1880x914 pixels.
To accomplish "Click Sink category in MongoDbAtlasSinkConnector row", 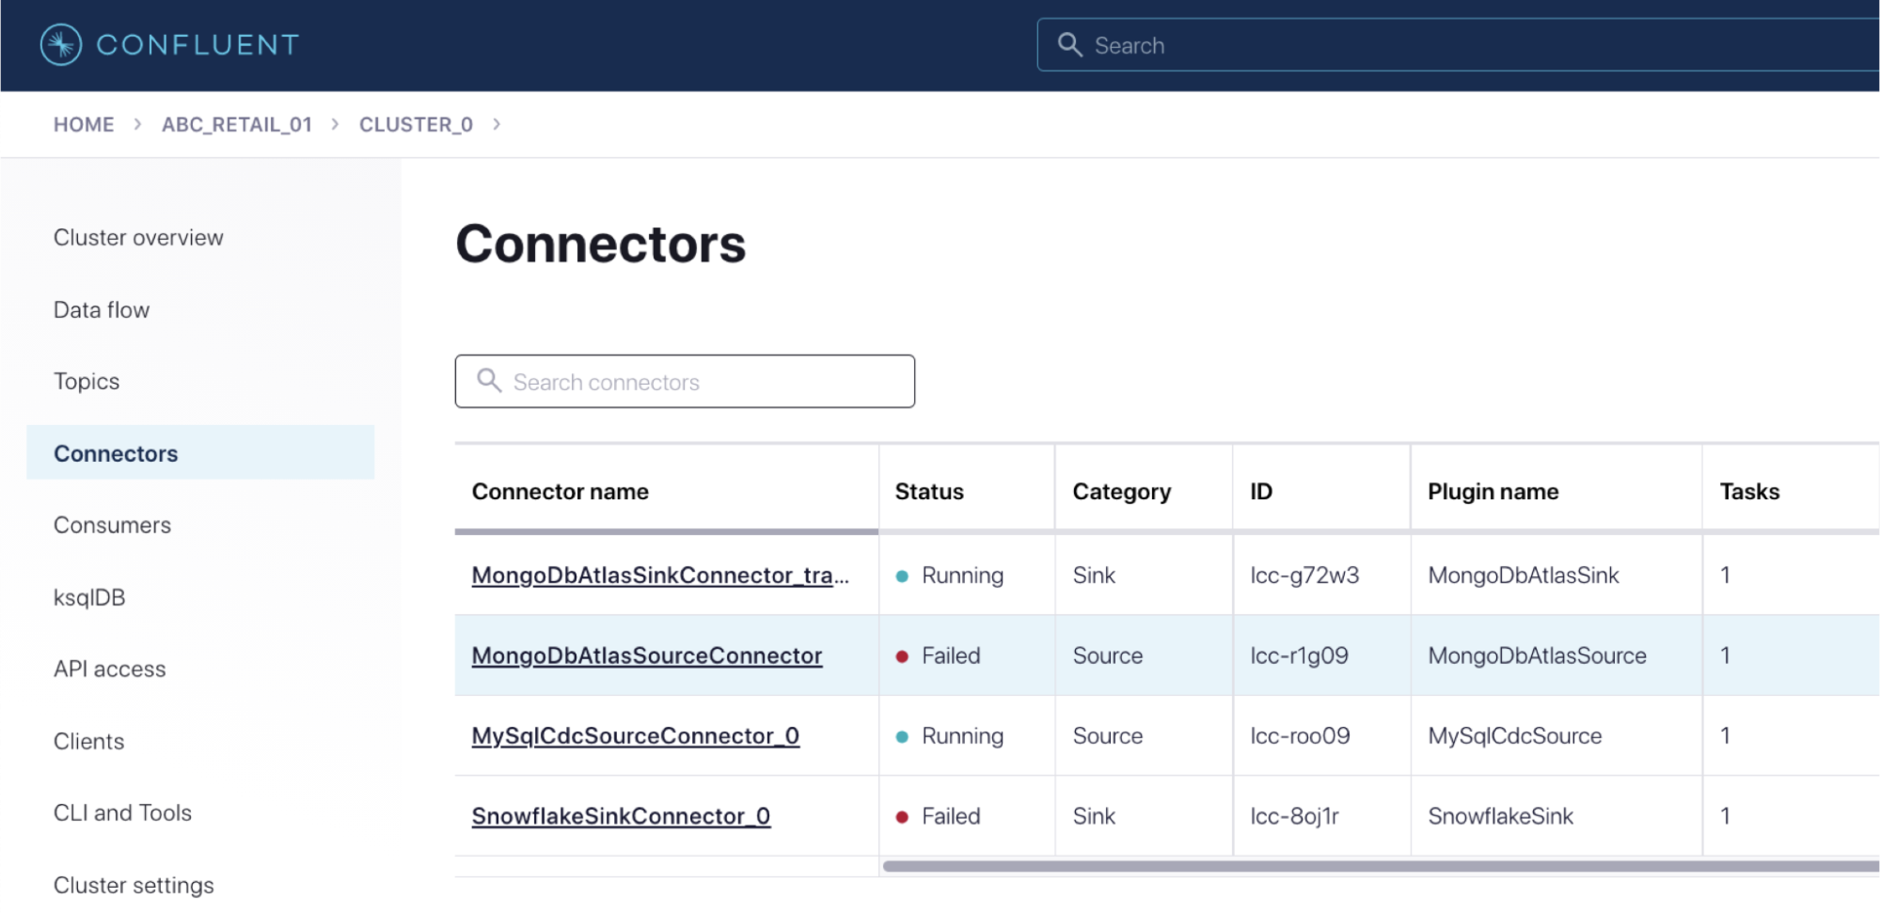I will click(x=1094, y=575).
